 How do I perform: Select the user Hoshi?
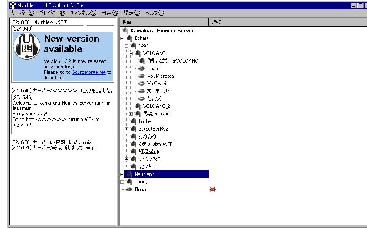tap(153, 68)
